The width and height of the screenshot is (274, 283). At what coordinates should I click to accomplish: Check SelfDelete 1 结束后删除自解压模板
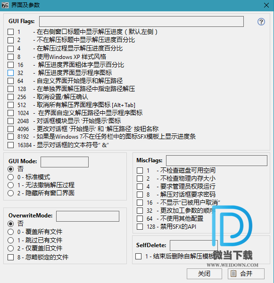coord(139,256)
